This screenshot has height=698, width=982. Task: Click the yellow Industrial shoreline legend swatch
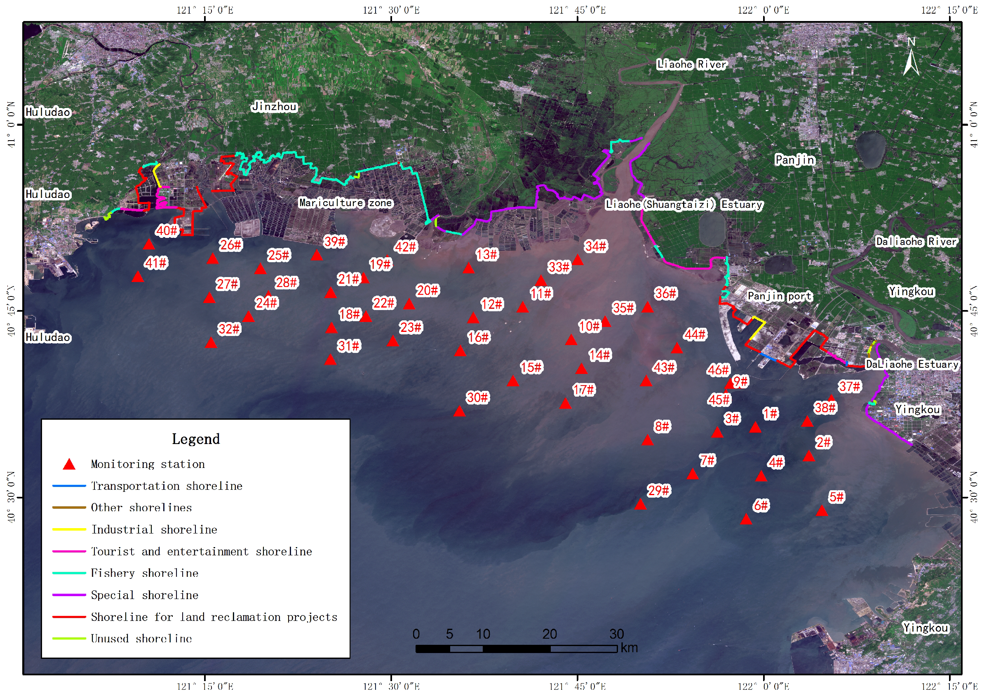[x=69, y=530]
